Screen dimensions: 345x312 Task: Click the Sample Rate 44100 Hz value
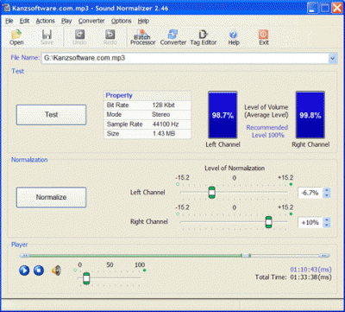[166, 124]
